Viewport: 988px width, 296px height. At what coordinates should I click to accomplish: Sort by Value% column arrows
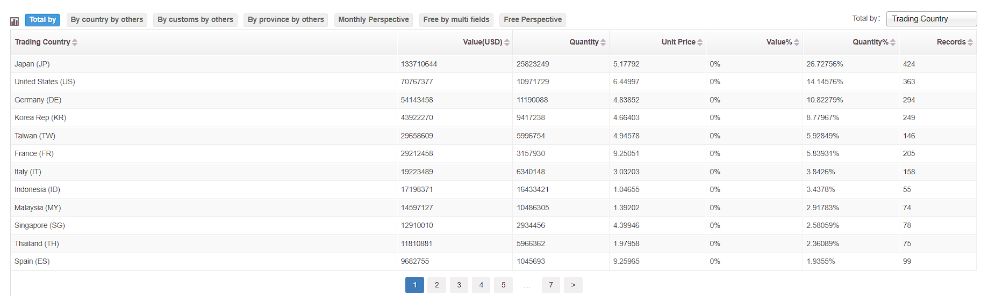[x=797, y=42]
